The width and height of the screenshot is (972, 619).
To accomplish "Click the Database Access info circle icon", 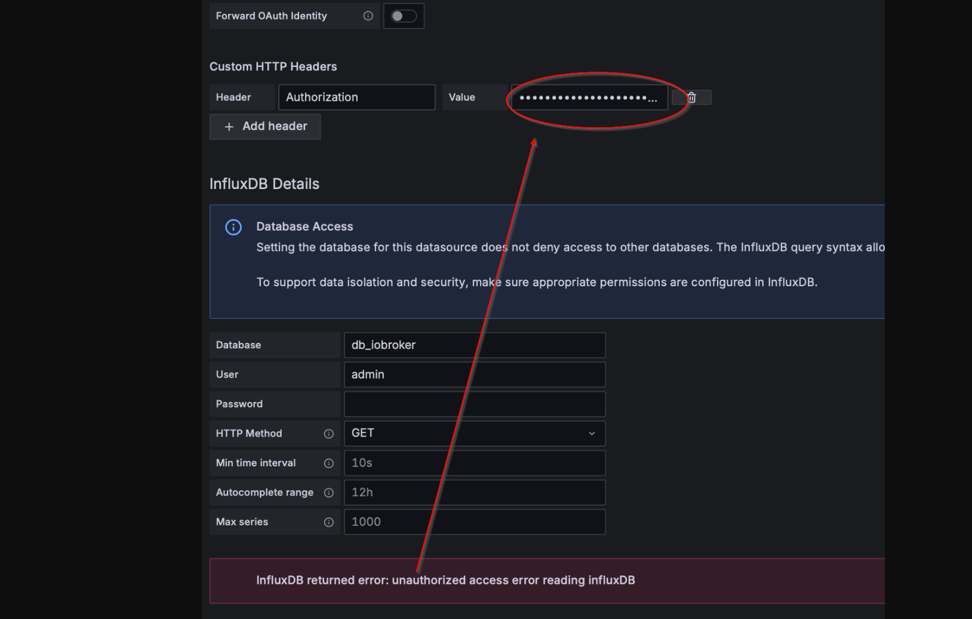I will (x=233, y=227).
